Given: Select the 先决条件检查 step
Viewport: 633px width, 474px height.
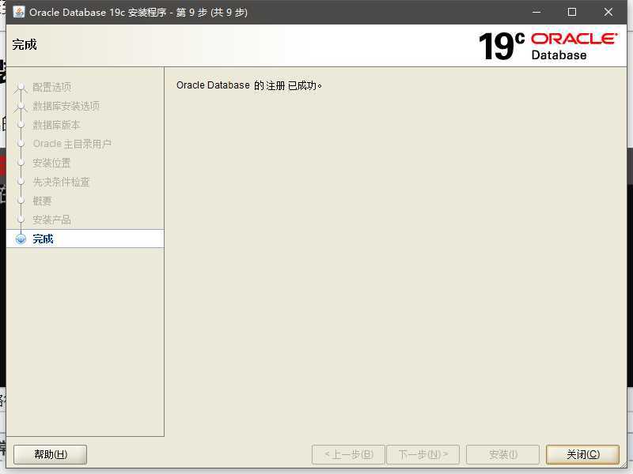Looking at the screenshot, I should (x=61, y=182).
